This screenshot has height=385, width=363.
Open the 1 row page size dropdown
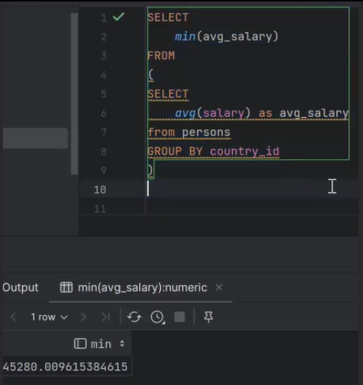click(49, 317)
